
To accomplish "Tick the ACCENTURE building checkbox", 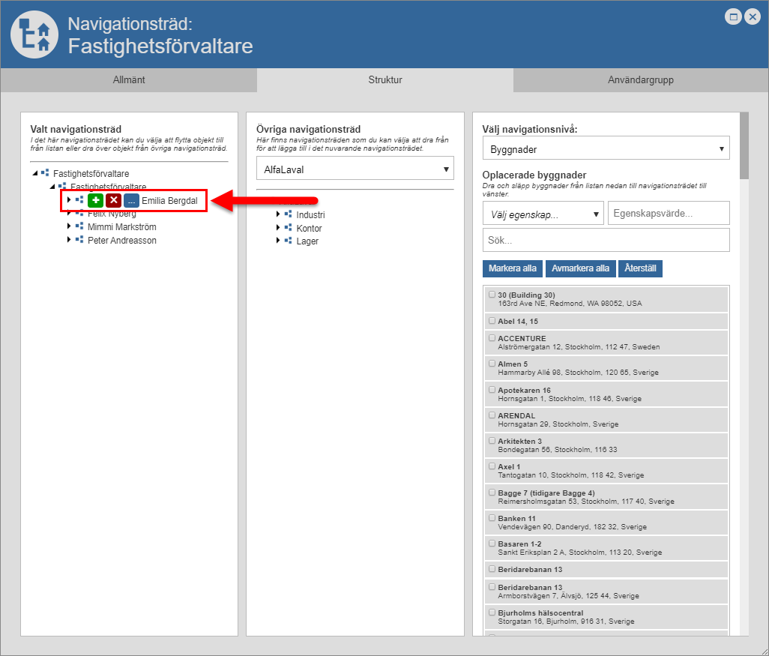I will tap(492, 338).
